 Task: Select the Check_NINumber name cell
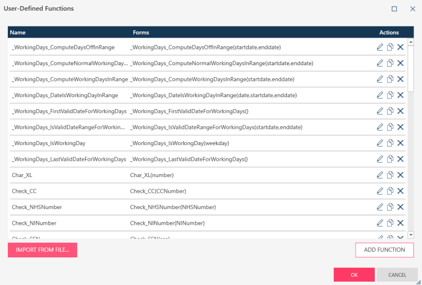(x=34, y=223)
